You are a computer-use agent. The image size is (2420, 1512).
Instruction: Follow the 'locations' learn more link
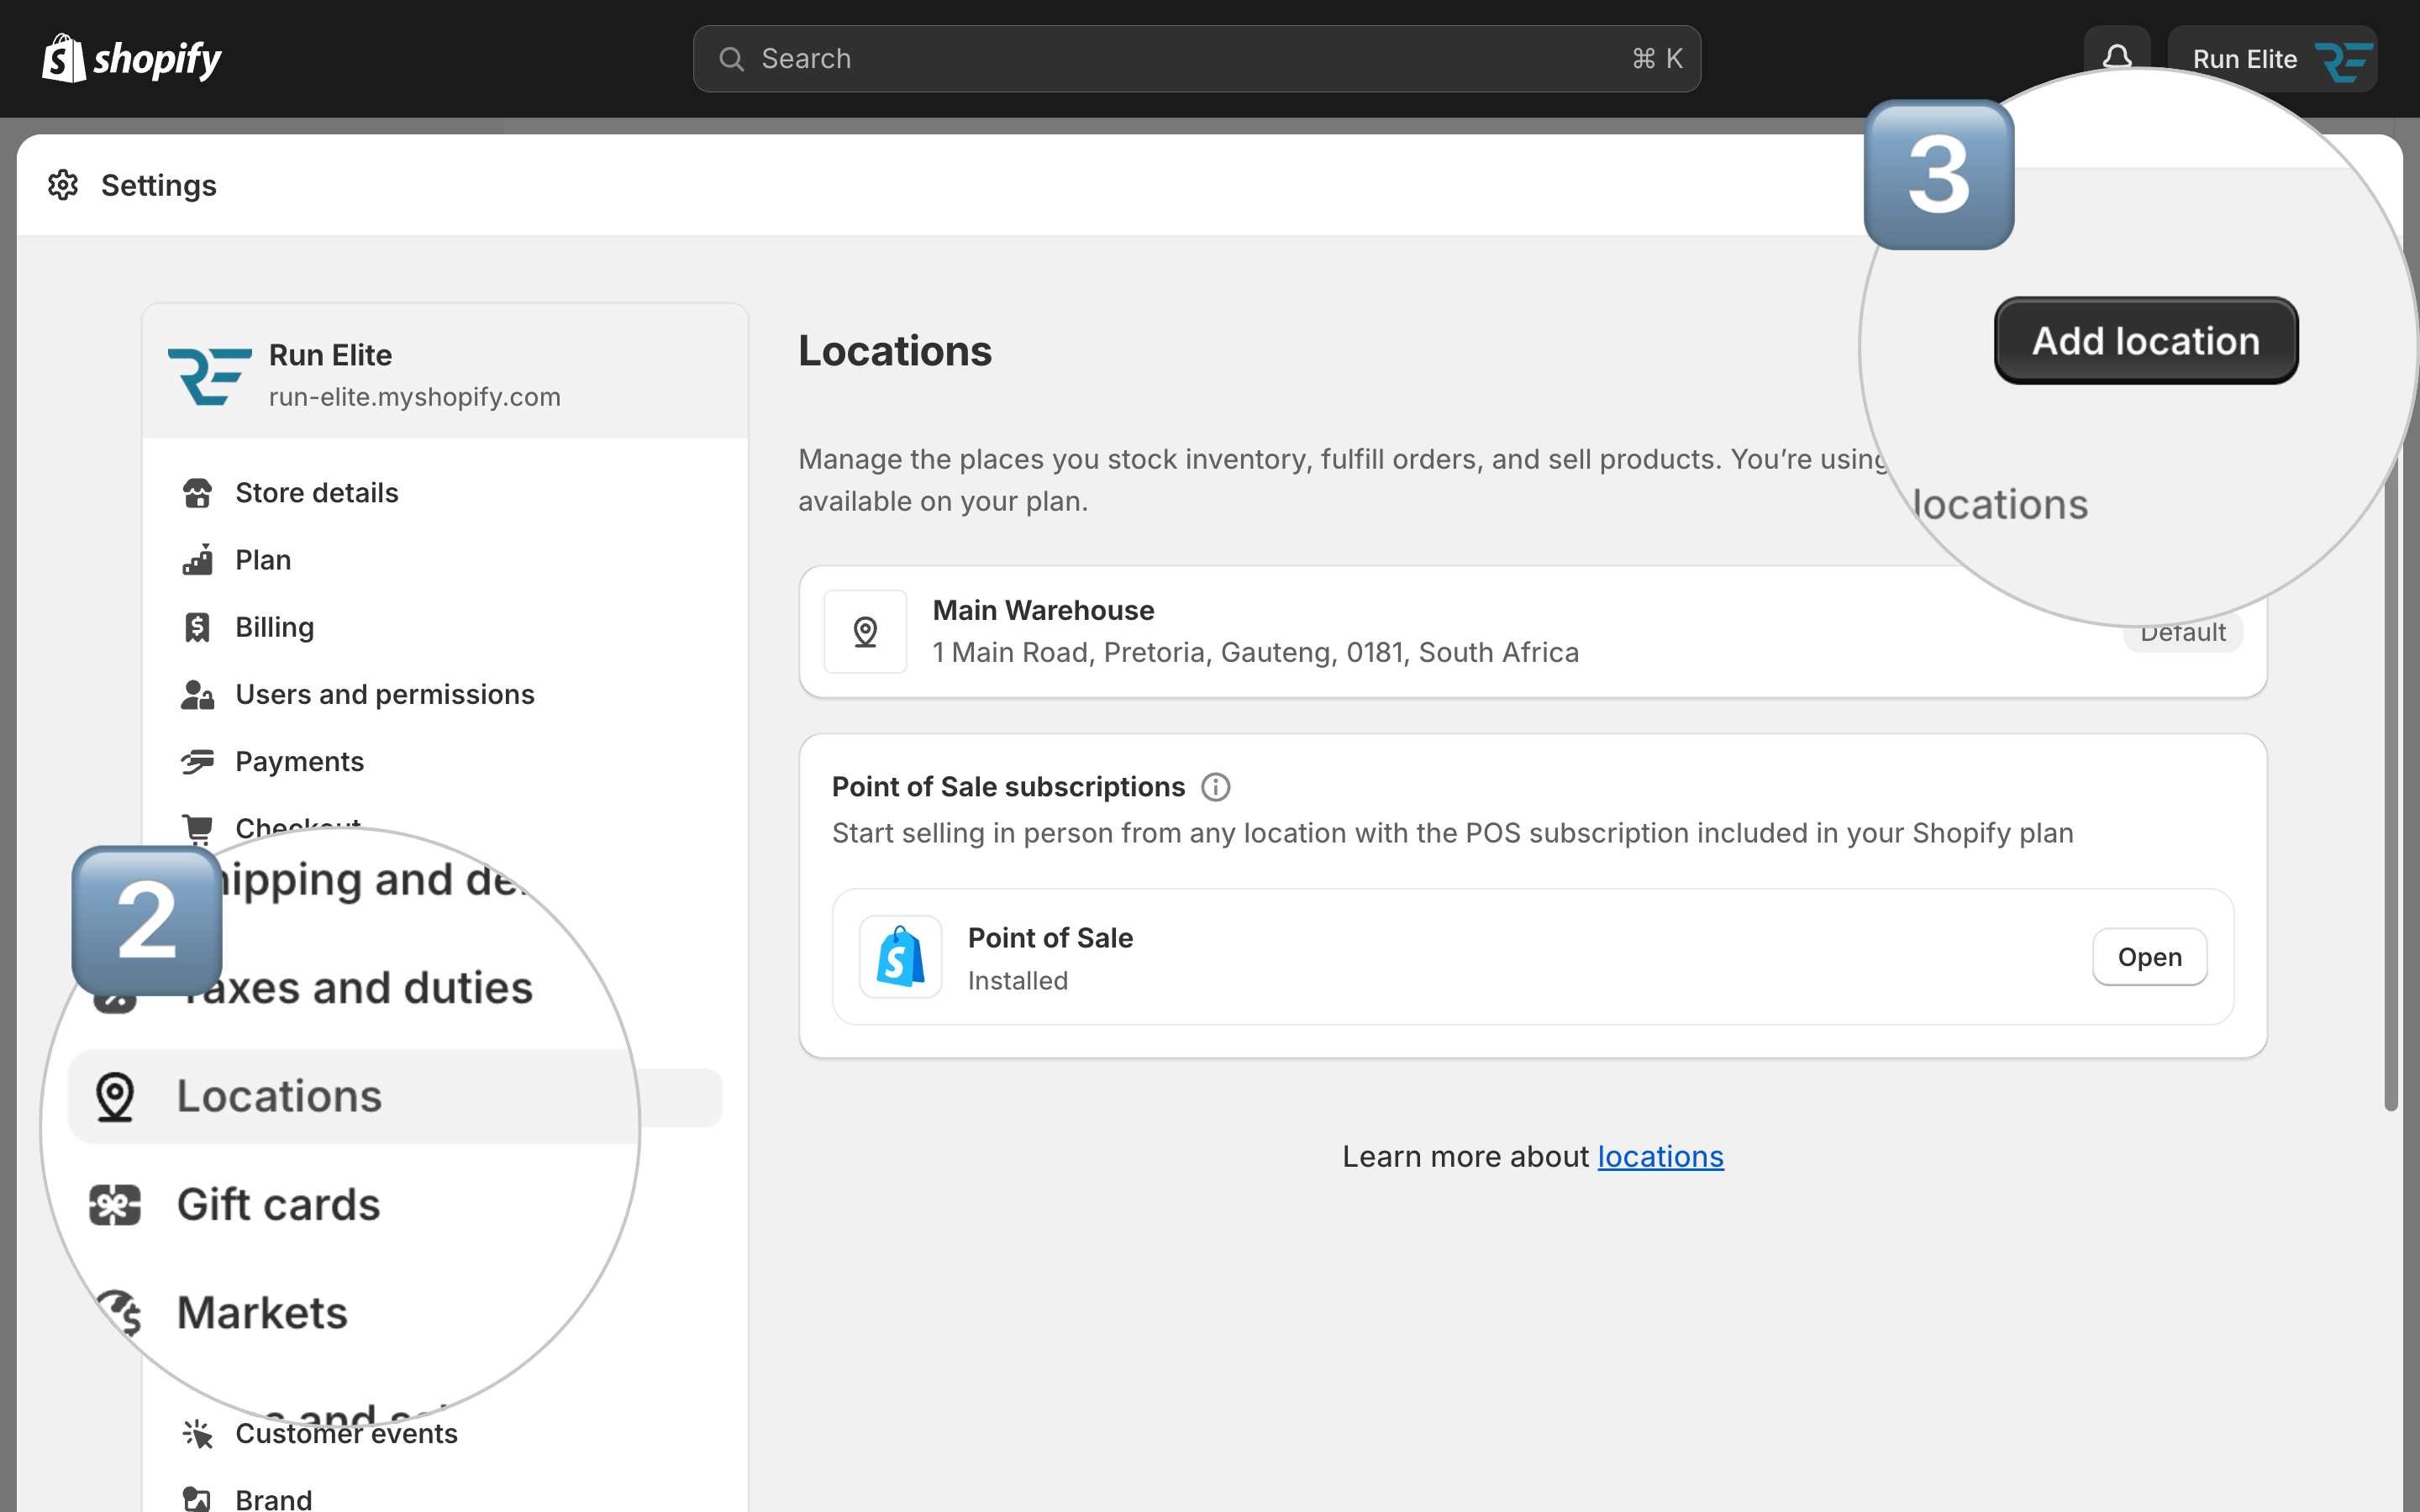(x=1660, y=1156)
